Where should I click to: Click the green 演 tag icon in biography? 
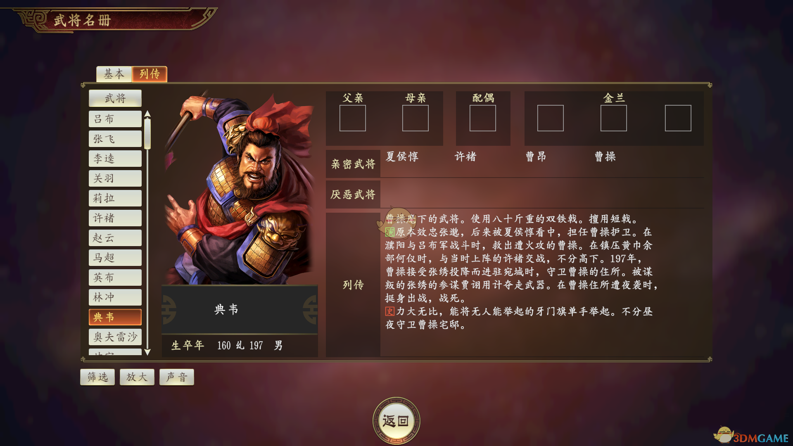coord(390,232)
